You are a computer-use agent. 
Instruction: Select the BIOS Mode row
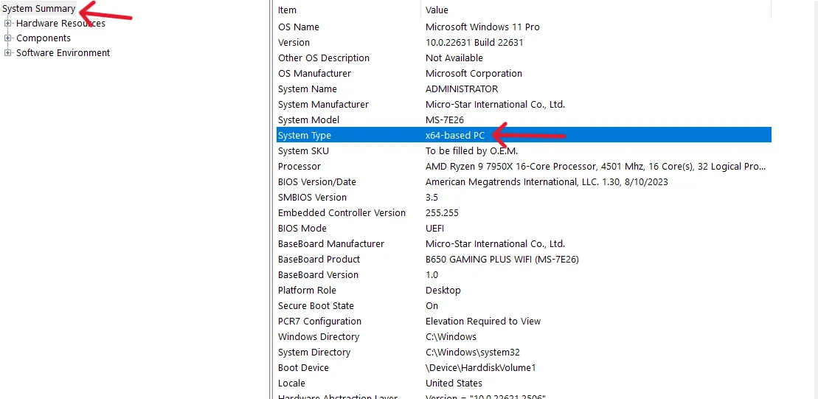302,229
